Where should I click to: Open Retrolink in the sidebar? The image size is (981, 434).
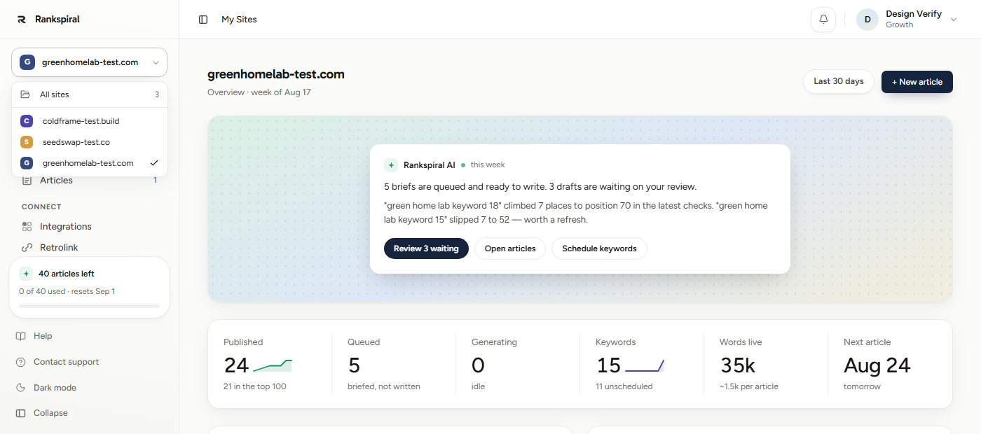coord(89,248)
